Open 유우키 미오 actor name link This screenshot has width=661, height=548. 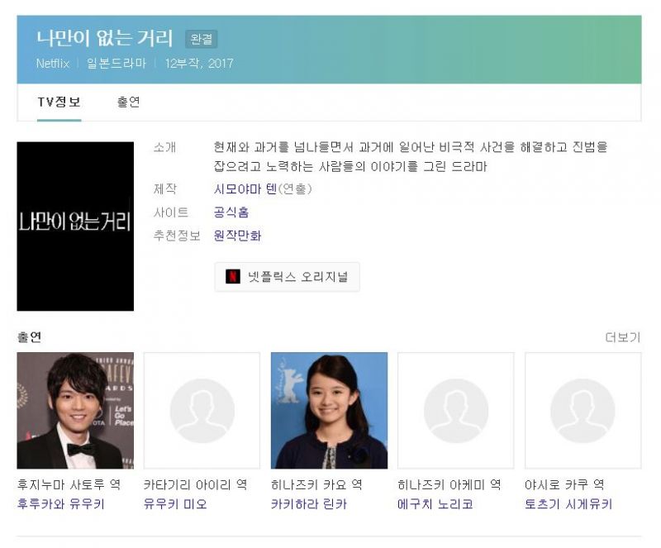point(175,504)
